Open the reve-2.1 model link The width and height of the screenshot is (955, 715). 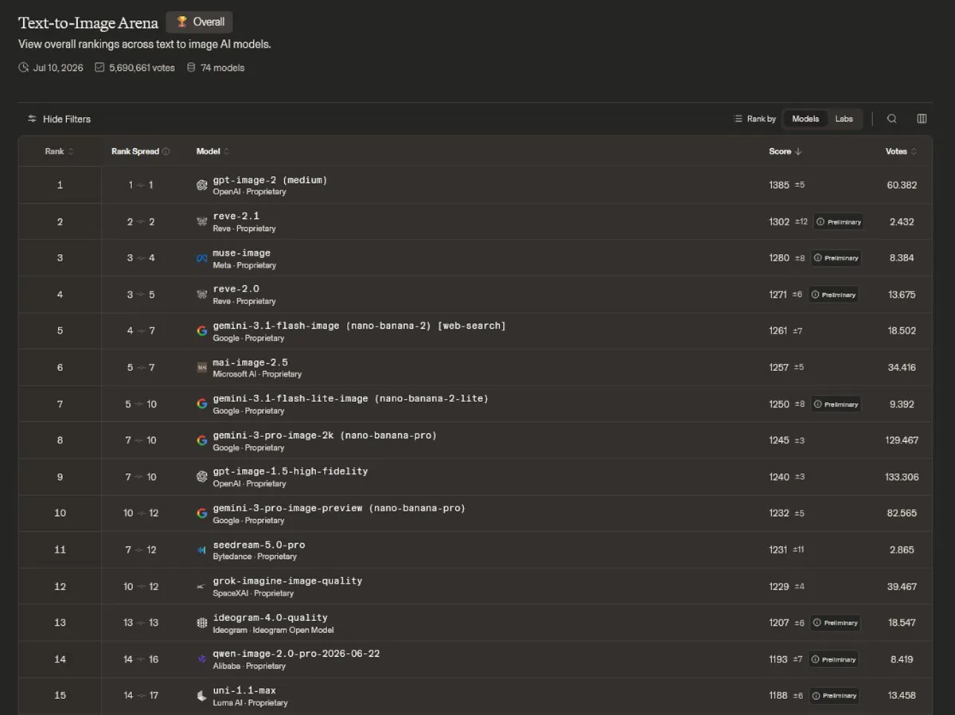[236, 216]
